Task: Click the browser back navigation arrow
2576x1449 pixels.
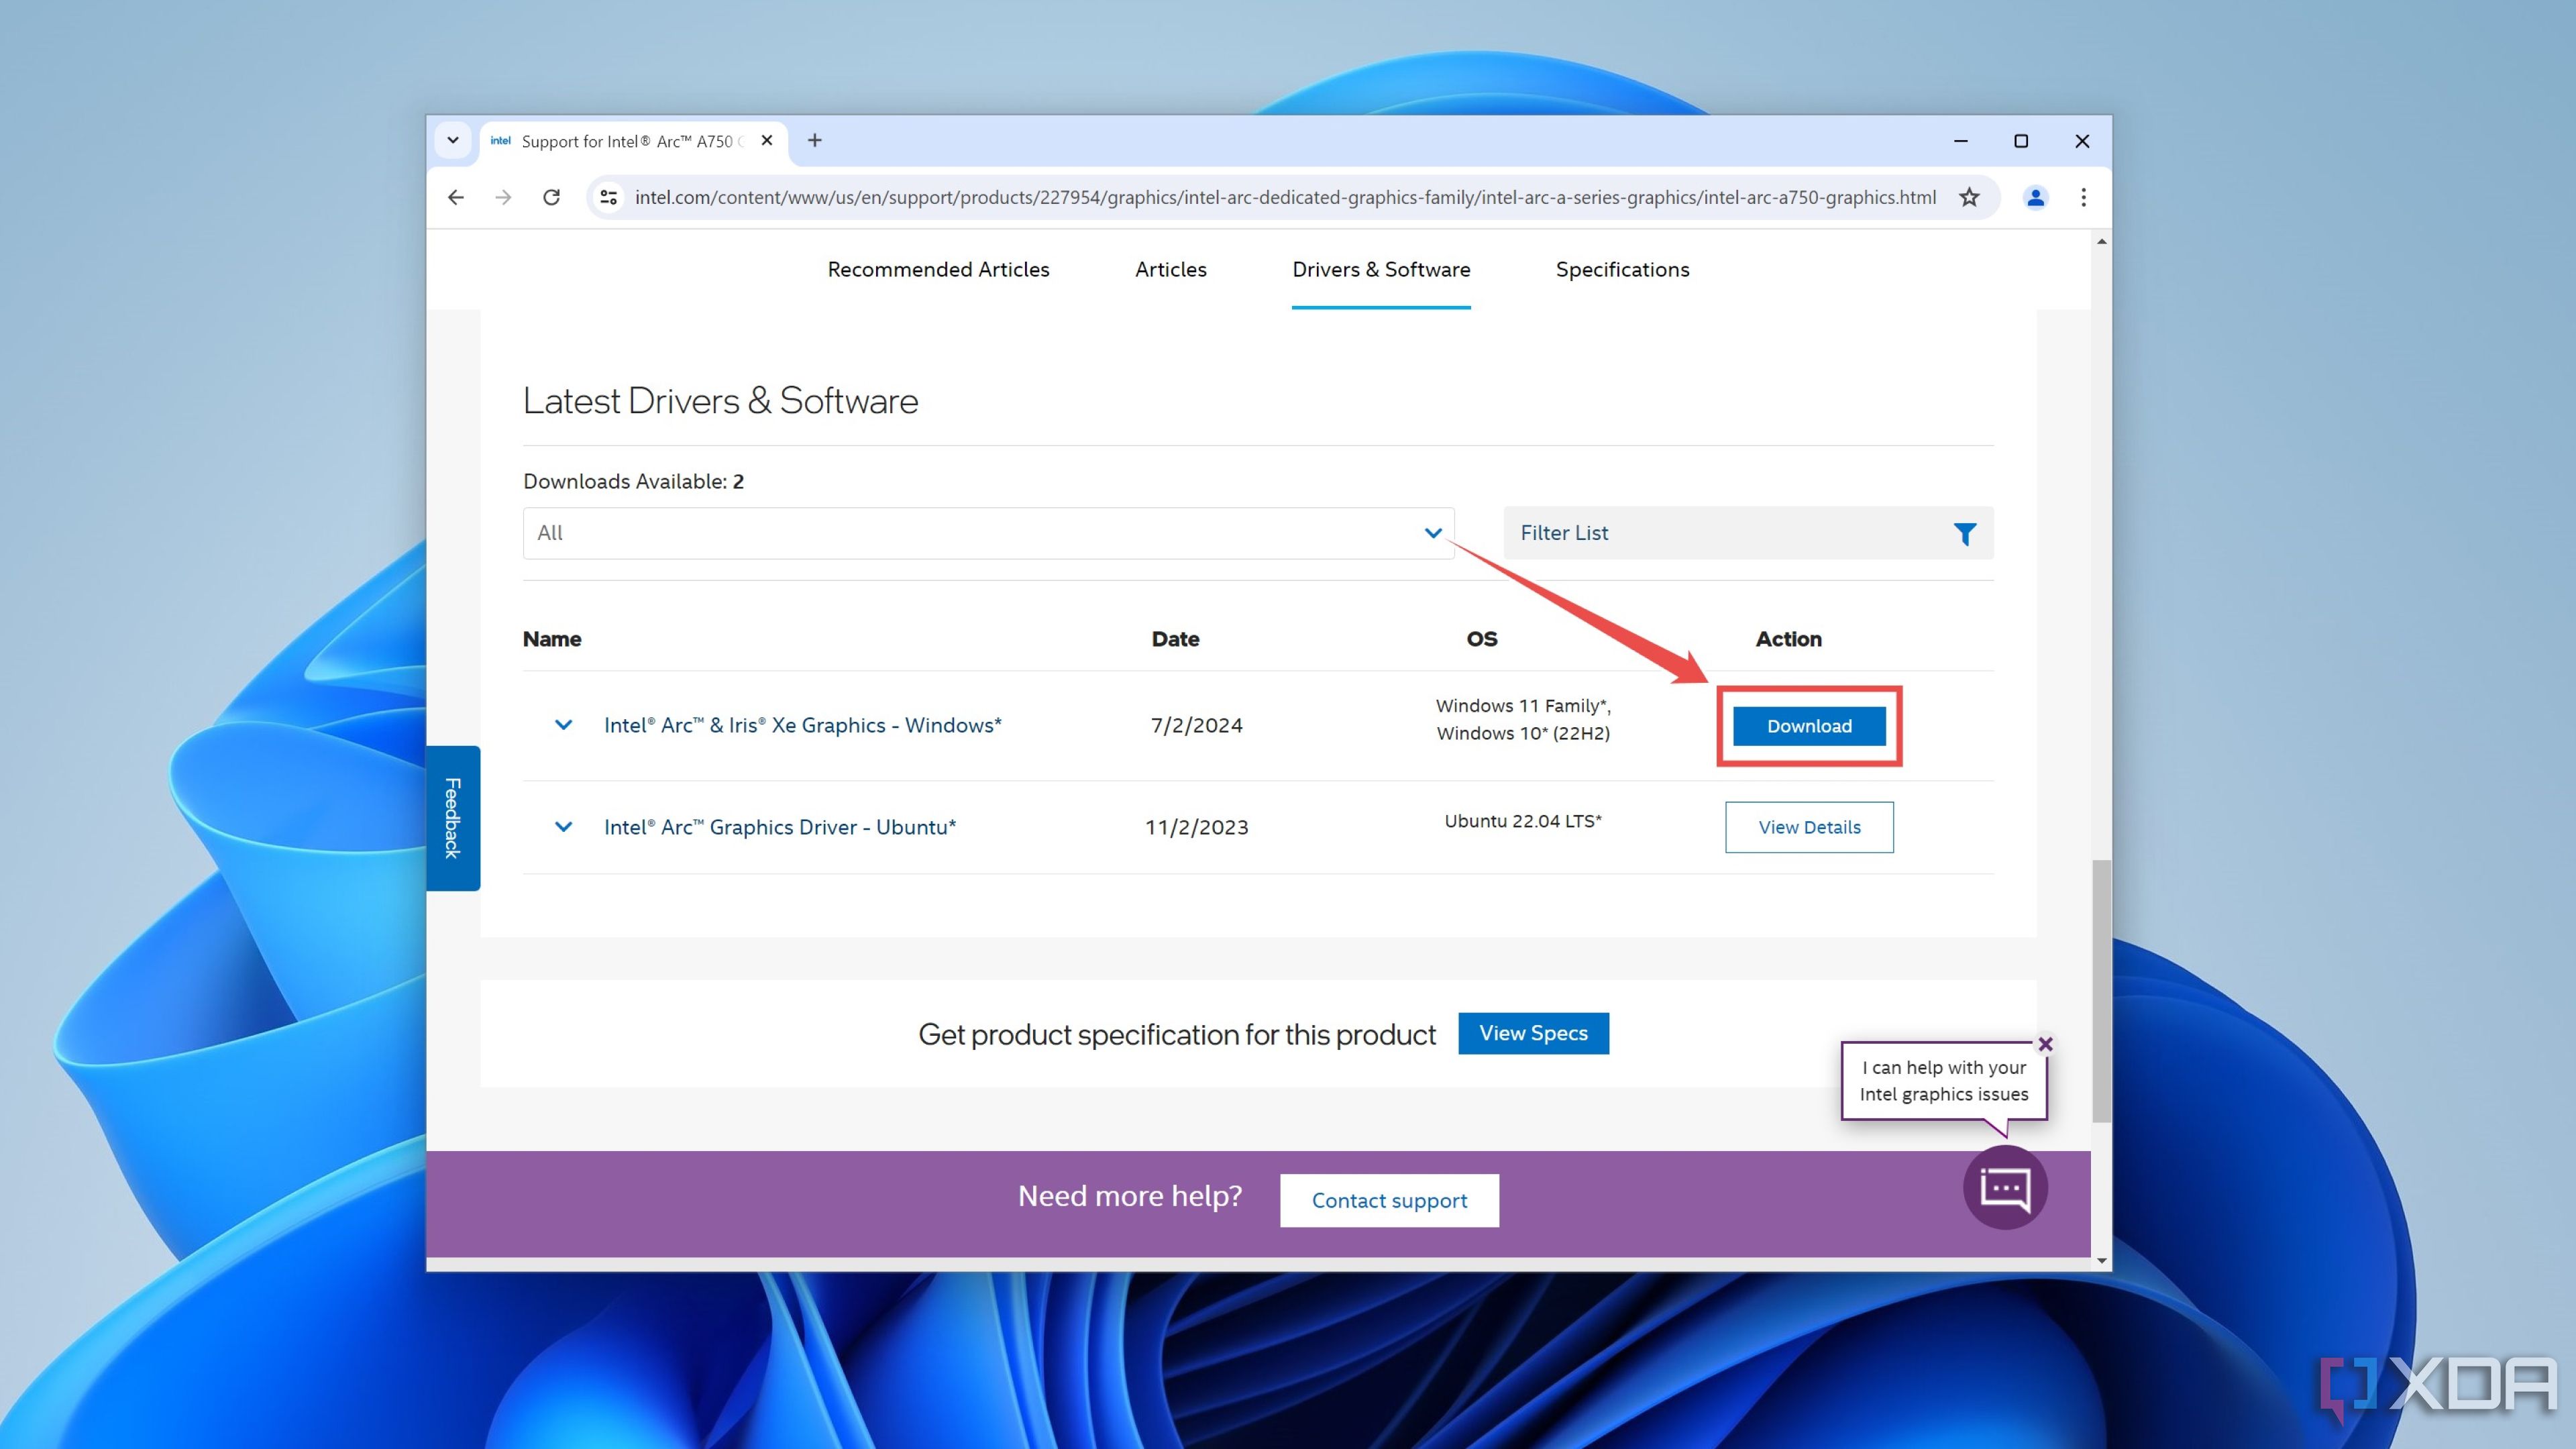Action: point(455,197)
